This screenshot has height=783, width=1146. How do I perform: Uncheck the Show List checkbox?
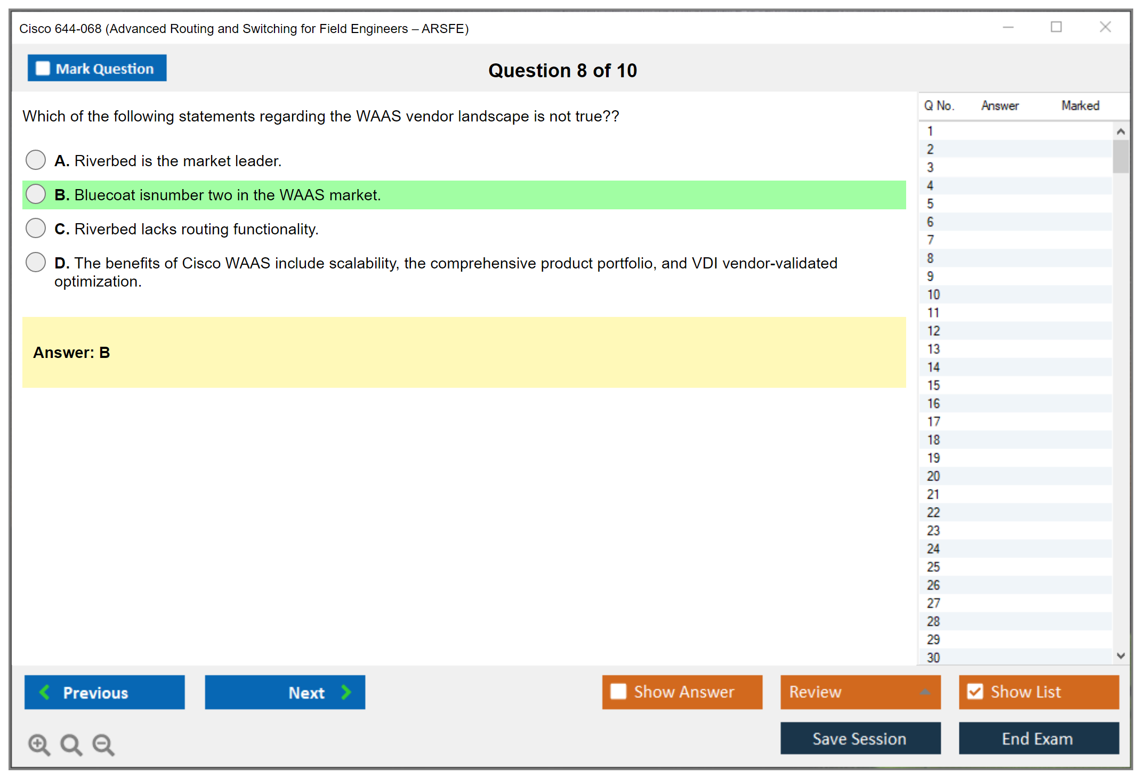[975, 691]
